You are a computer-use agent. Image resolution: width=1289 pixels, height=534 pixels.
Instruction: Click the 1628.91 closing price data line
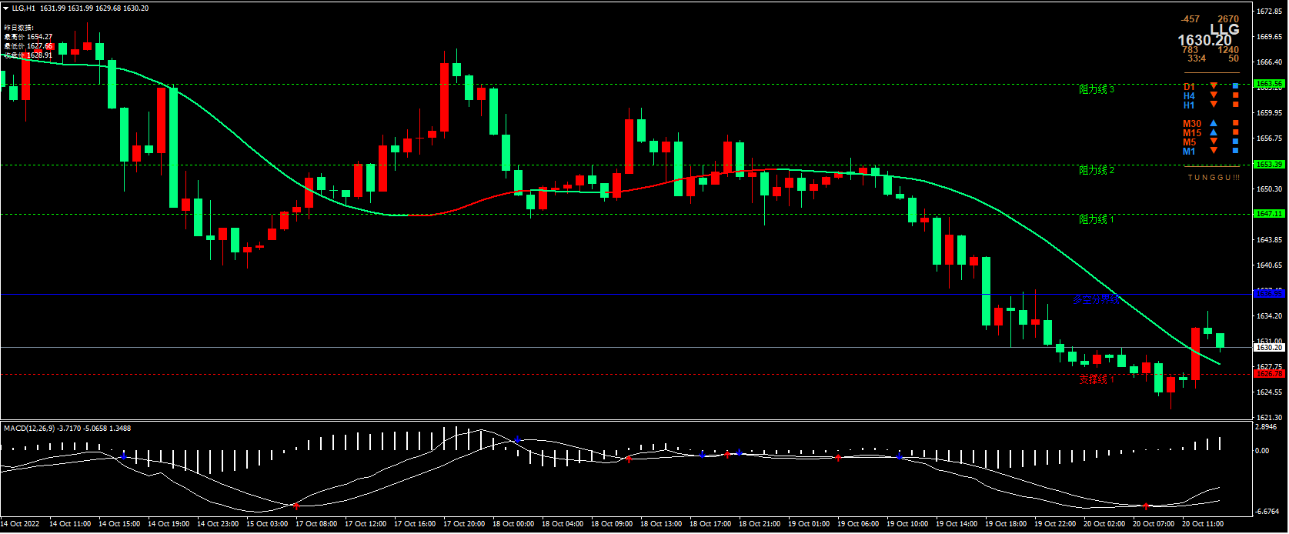click(x=28, y=55)
